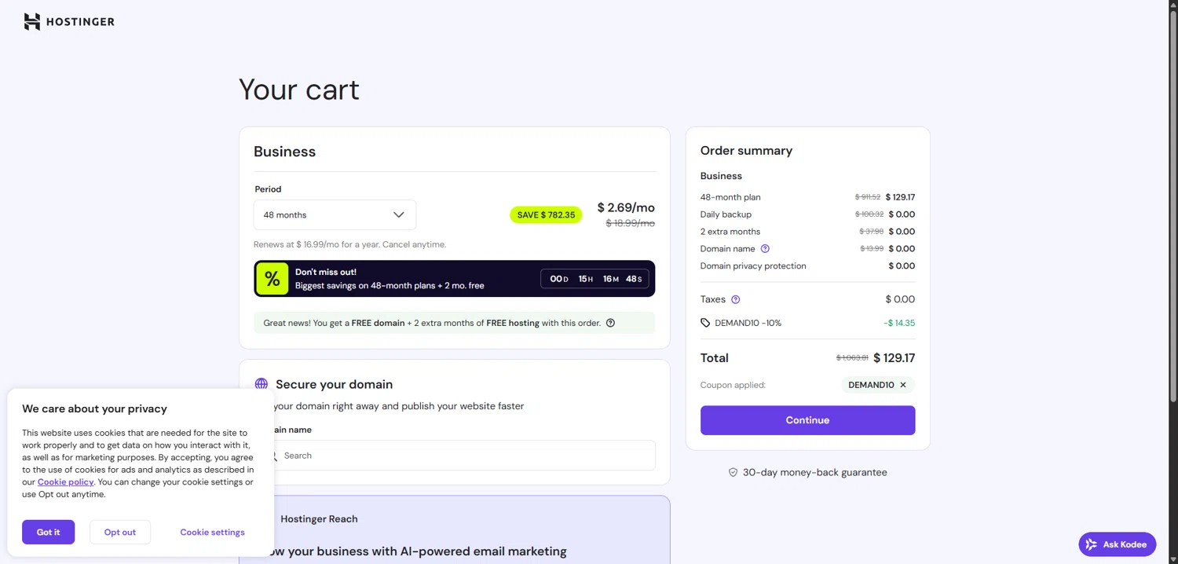Click the 48-month plan row label
The width and height of the screenshot is (1178, 564).
pyautogui.click(x=730, y=197)
